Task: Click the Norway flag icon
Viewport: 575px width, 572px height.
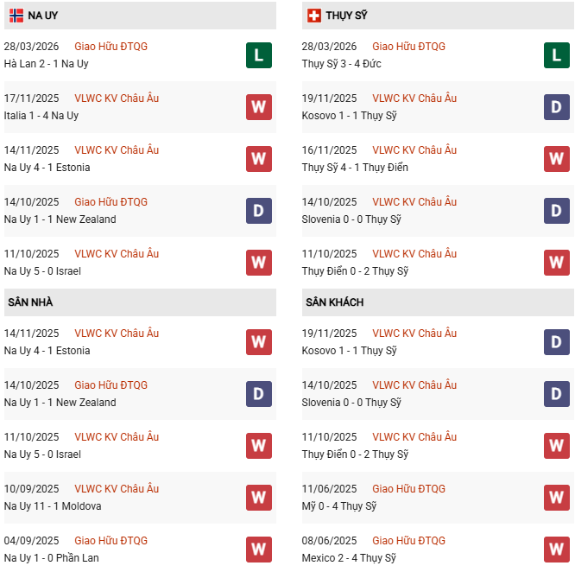Action: pyautogui.click(x=16, y=16)
